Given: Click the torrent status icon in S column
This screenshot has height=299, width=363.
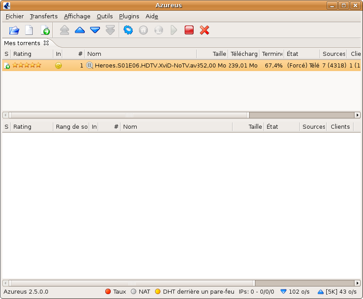Looking at the screenshot, I should (x=7, y=66).
